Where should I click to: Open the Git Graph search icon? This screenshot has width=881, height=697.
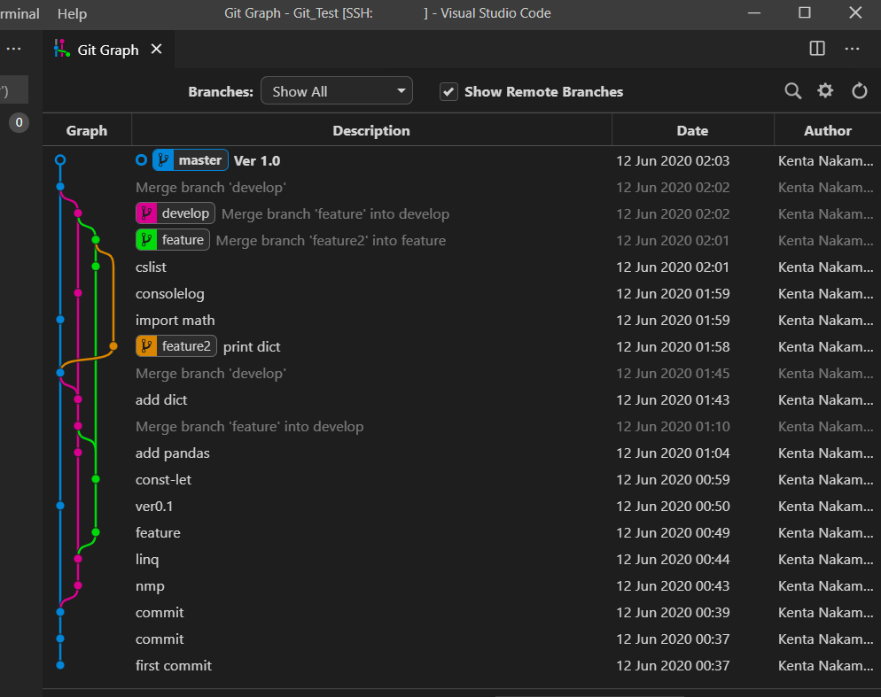pyautogui.click(x=792, y=90)
